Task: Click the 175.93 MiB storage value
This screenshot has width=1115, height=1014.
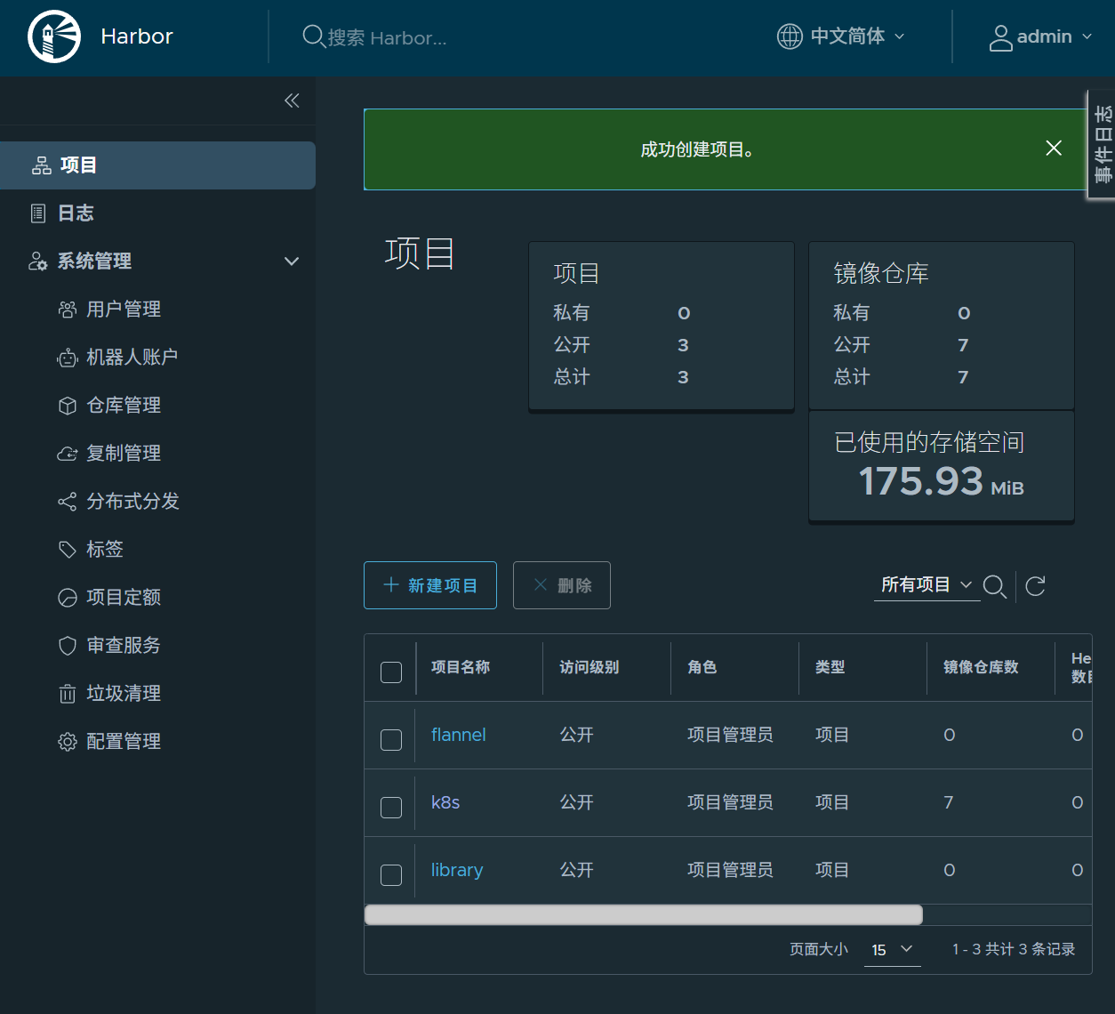Action: tap(942, 482)
